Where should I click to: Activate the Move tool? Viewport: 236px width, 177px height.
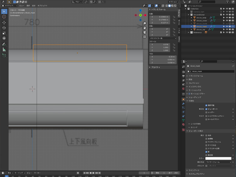point(4,22)
